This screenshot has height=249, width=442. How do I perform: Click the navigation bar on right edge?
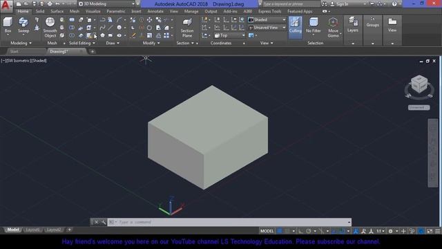[x=433, y=153]
